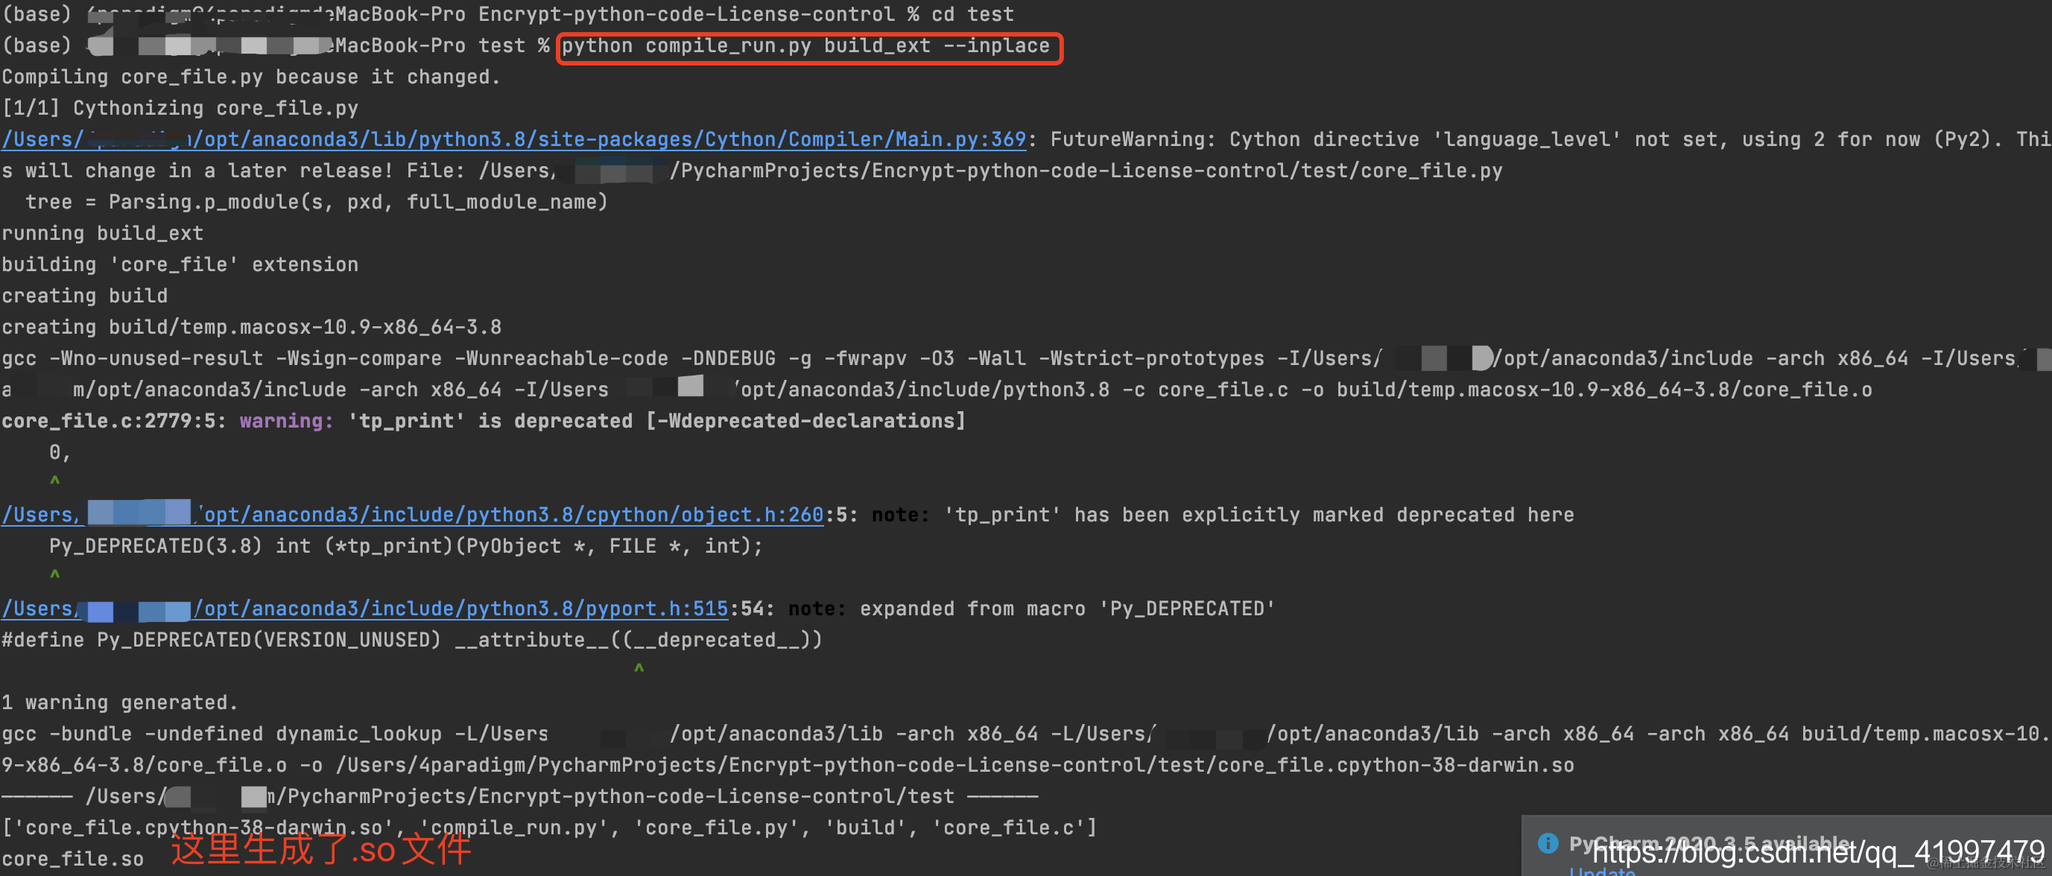Click the 'Py_DEPRECATED(3.8) int (*tp_print)' code line
The width and height of the screenshot is (2052, 876).
tap(405, 546)
